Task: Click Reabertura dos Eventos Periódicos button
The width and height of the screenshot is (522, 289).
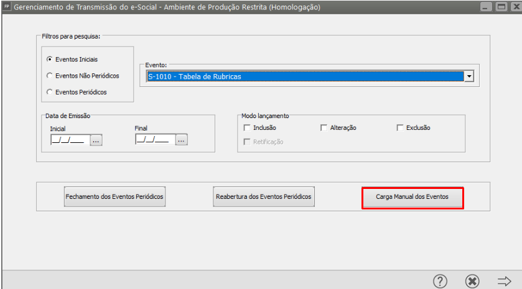Action: (x=263, y=197)
